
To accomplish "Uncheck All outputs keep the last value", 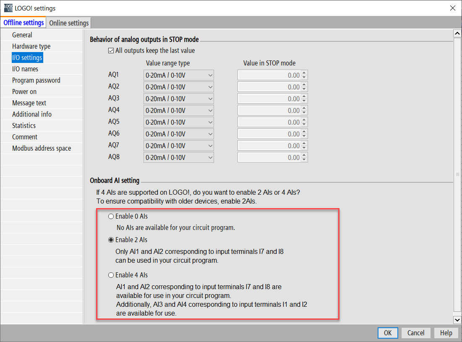I will (x=111, y=51).
